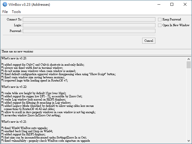Minimize the WinBox window

tap(159, 4)
